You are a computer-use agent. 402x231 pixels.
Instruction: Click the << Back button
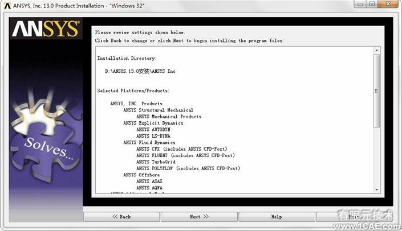tap(121, 217)
